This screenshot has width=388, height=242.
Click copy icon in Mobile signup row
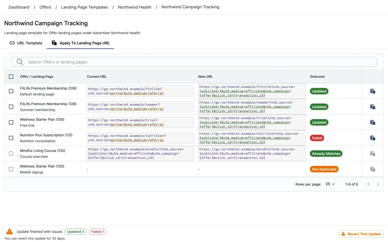[373, 169]
